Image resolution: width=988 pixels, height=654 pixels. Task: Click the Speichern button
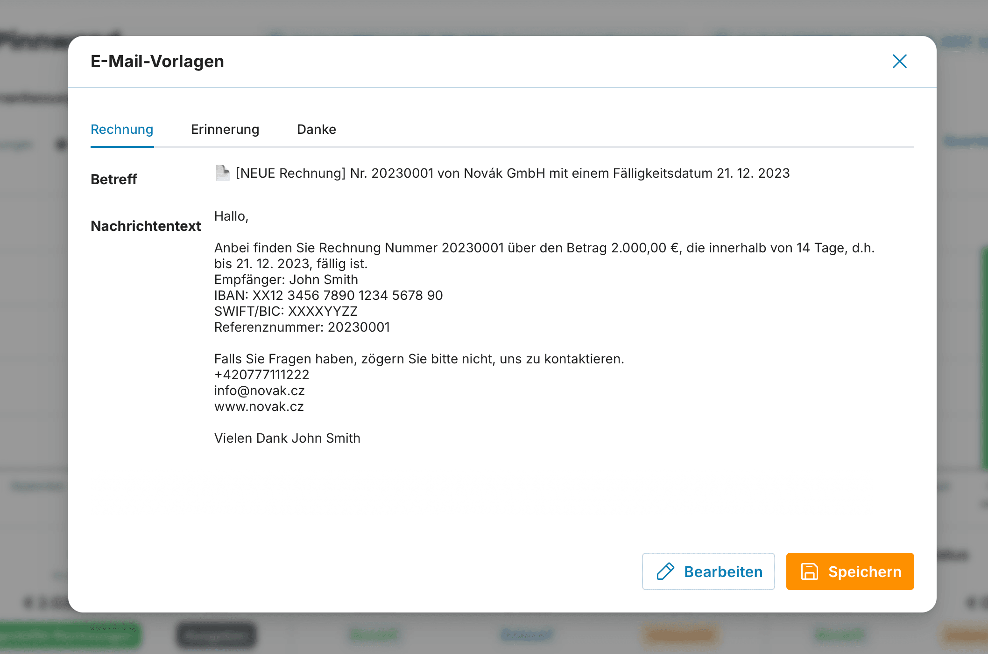click(x=850, y=571)
